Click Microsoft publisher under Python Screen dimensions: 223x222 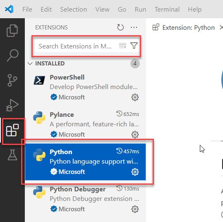(x=72, y=172)
